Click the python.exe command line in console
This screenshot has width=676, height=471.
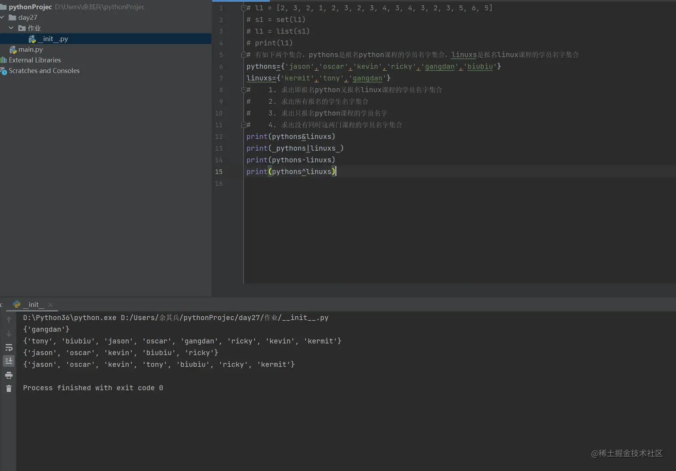click(x=176, y=318)
